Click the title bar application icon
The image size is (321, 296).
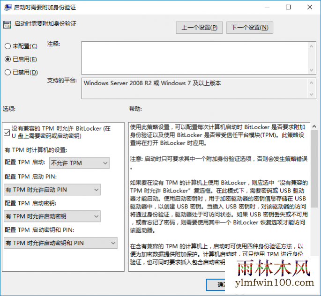click(x=7, y=7)
